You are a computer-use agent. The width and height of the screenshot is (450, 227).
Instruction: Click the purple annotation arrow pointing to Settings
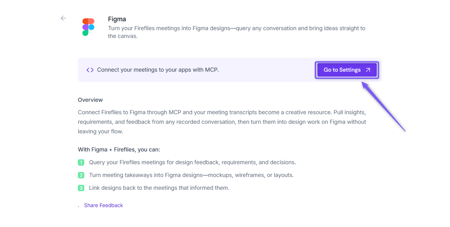pyautogui.click(x=384, y=106)
